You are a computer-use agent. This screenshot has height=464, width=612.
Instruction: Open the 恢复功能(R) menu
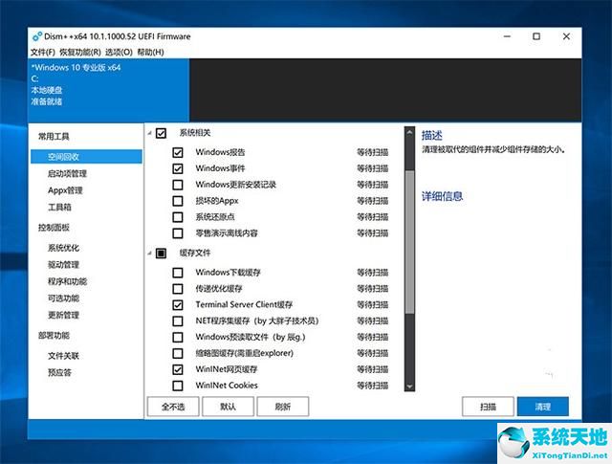pyautogui.click(x=80, y=52)
